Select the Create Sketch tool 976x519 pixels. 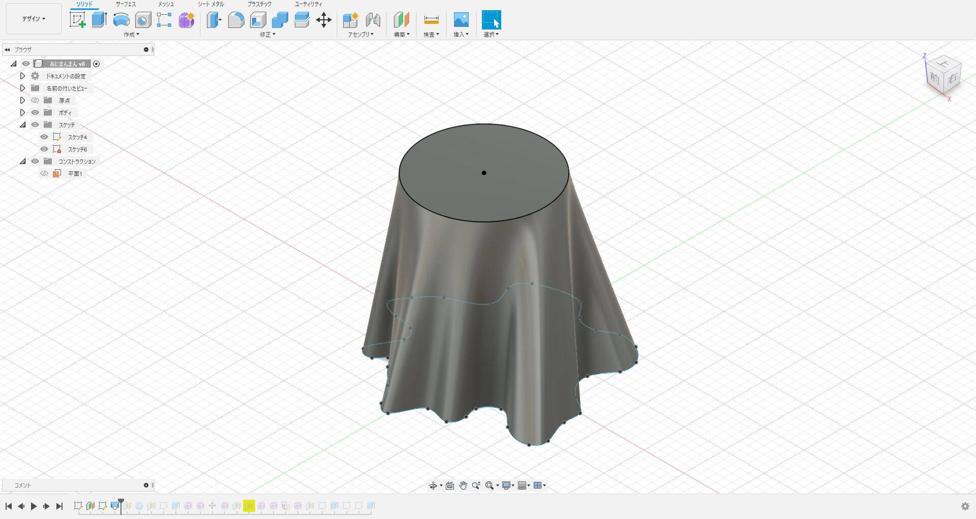click(x=77, y=20)
